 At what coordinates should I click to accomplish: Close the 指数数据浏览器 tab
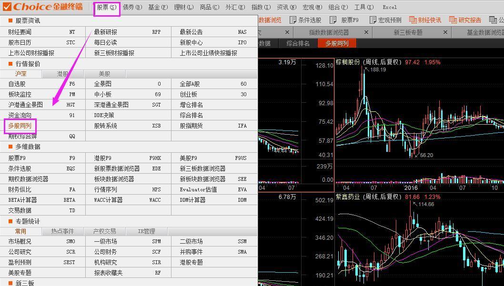[366, 32]
